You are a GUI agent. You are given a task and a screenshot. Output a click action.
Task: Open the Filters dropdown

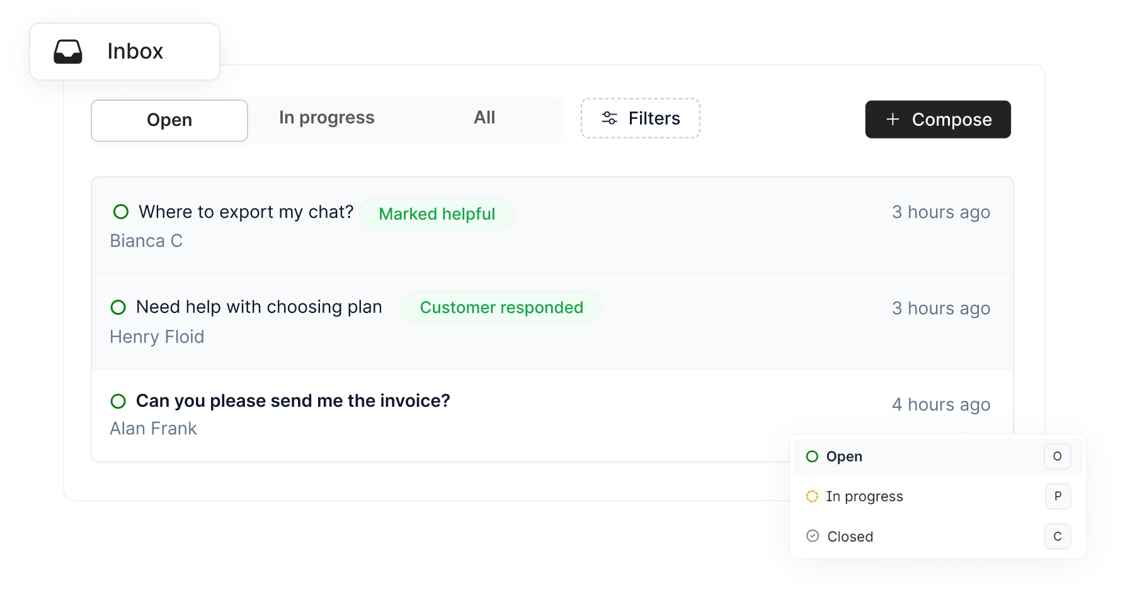tap(640, 118)
